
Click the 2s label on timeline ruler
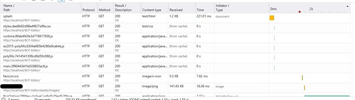[x=311, y=9]
